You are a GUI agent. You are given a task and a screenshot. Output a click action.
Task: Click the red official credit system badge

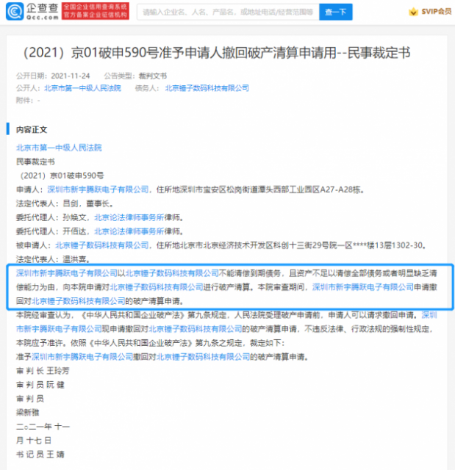pos(96,12)
